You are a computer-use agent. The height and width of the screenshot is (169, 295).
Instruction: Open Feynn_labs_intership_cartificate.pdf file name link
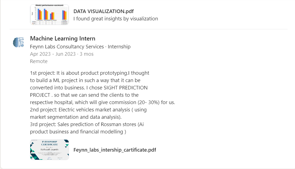pyautogui.click(x=115, y=150)
